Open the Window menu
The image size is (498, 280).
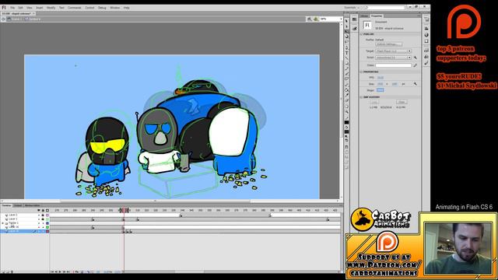pyautogui.click(x=115, y=8)
